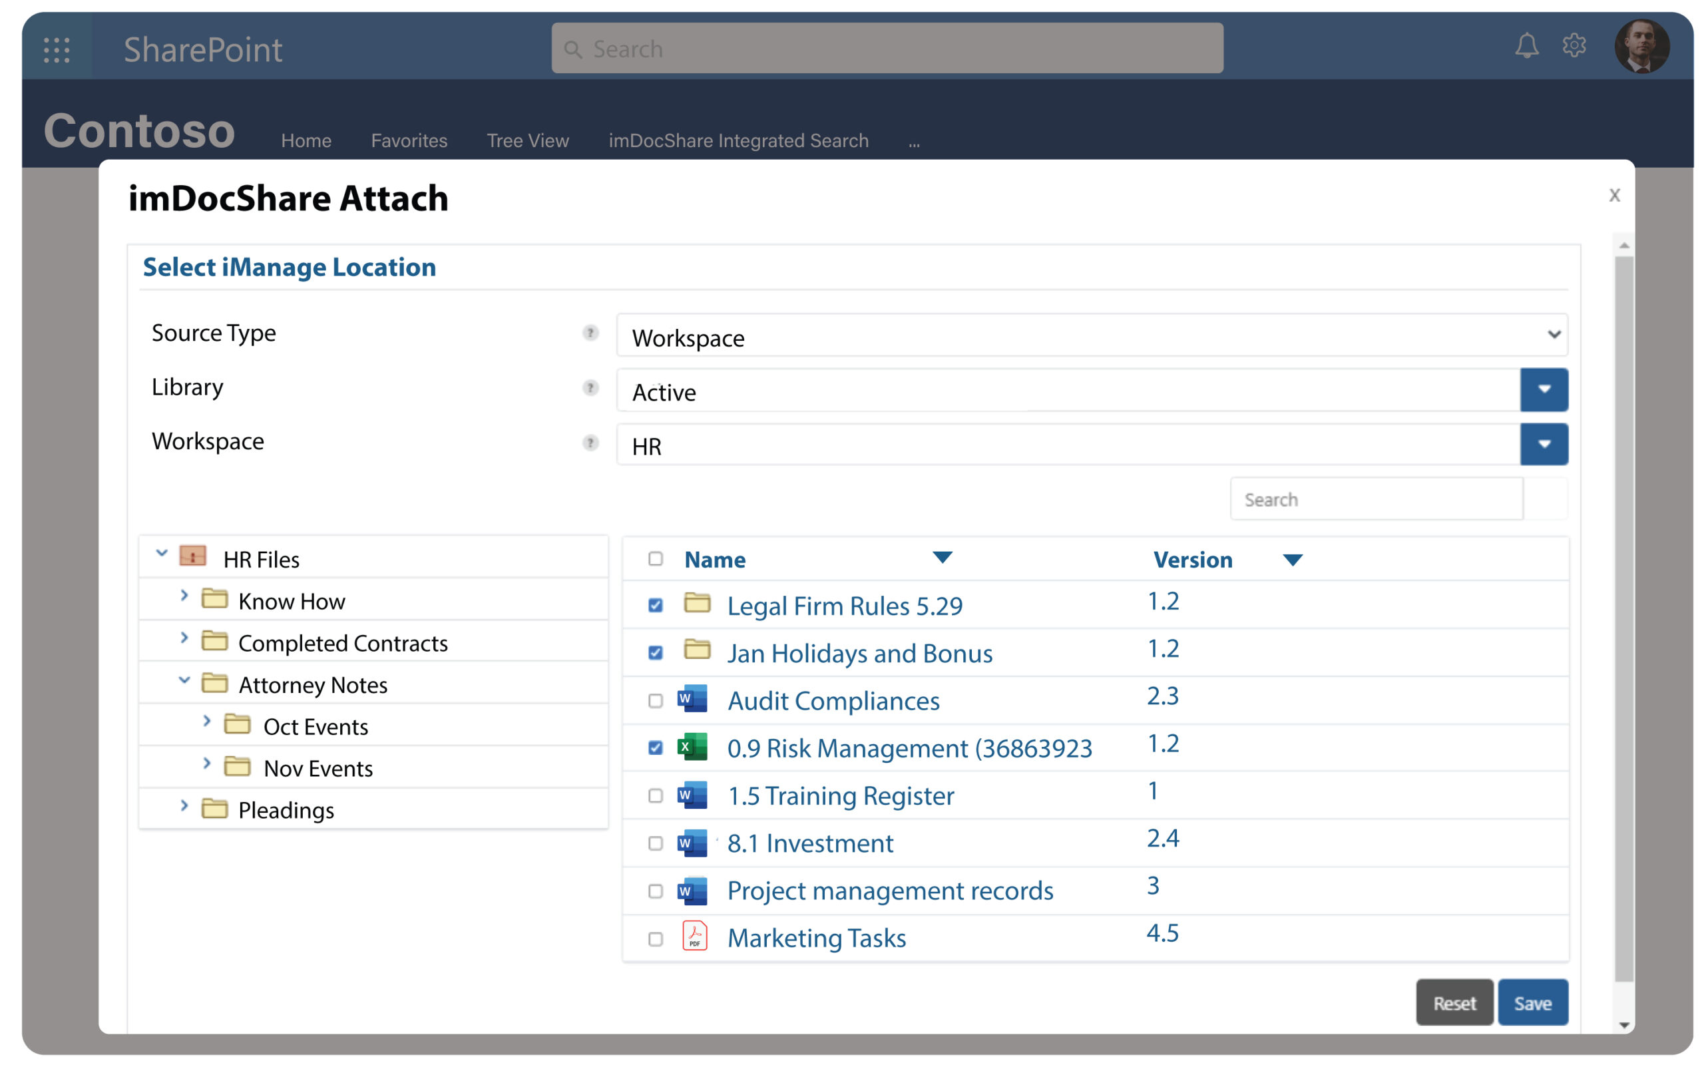The image size is (1704, 1065).
Task: Open the SharePoint app launcher grid
Action: point(57,49)
